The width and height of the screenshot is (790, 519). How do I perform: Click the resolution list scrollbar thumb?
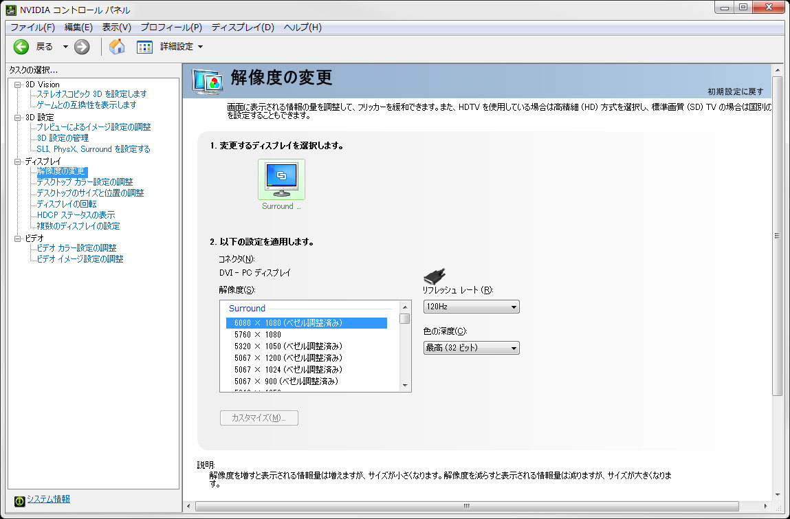coord(405,318)
